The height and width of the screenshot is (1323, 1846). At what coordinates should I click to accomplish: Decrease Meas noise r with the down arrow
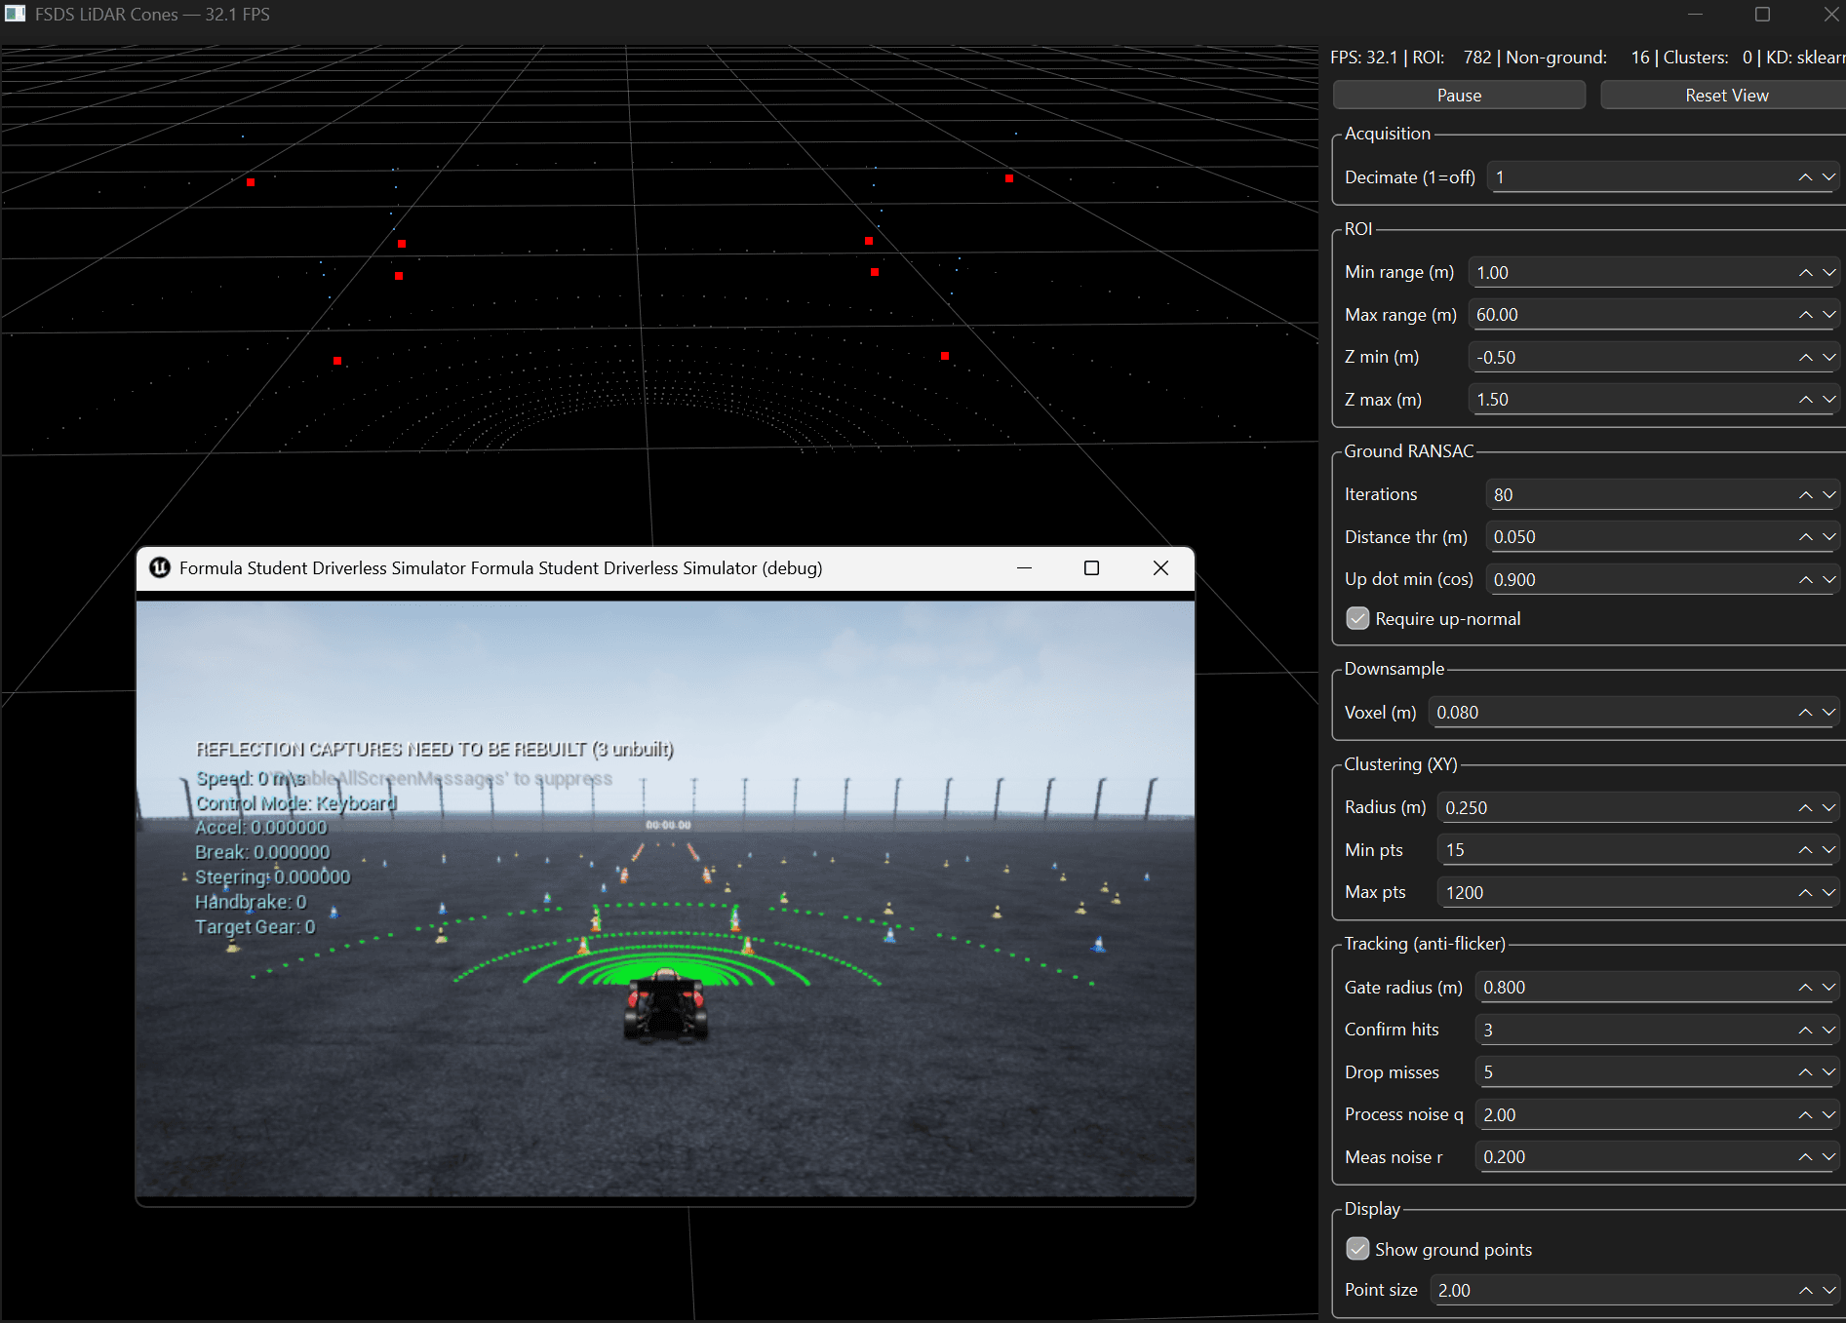[x=1828, y=1157]
